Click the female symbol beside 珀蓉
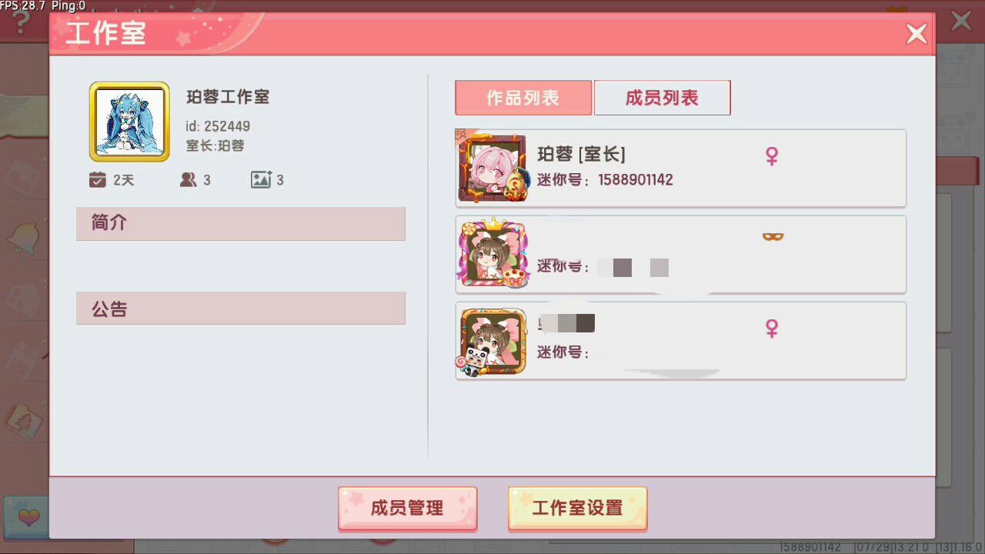Screen dimensions: 985x554 [x=772, y=156]
